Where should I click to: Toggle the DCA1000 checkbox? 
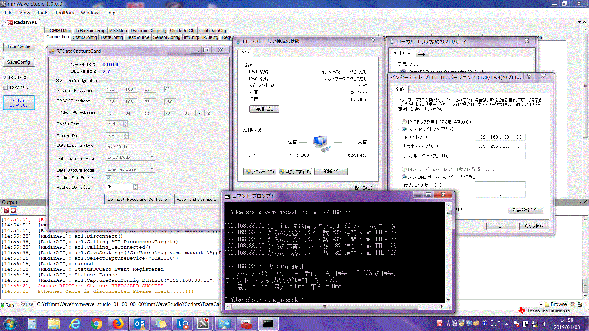point(5,78)
